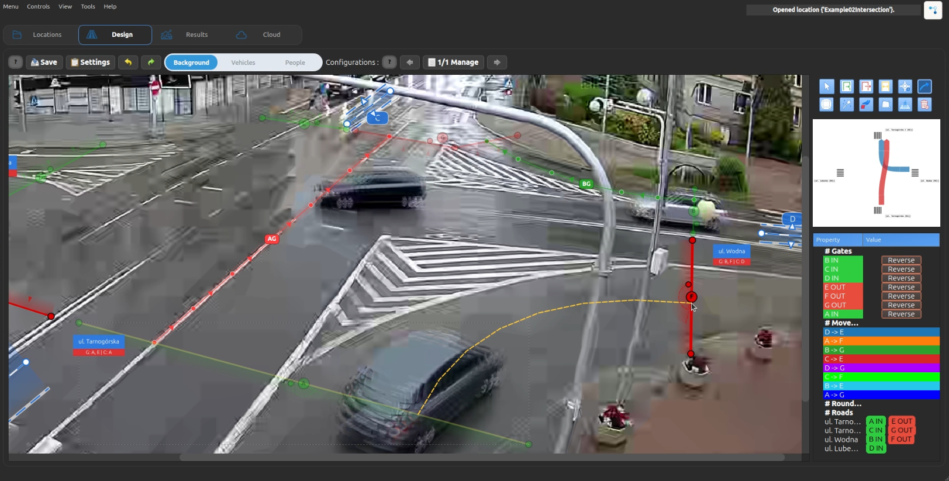The height and width of the screenshot is (481, 949).
Task: Click the ul. Wodna label on map
Action: tap(731, 251)
